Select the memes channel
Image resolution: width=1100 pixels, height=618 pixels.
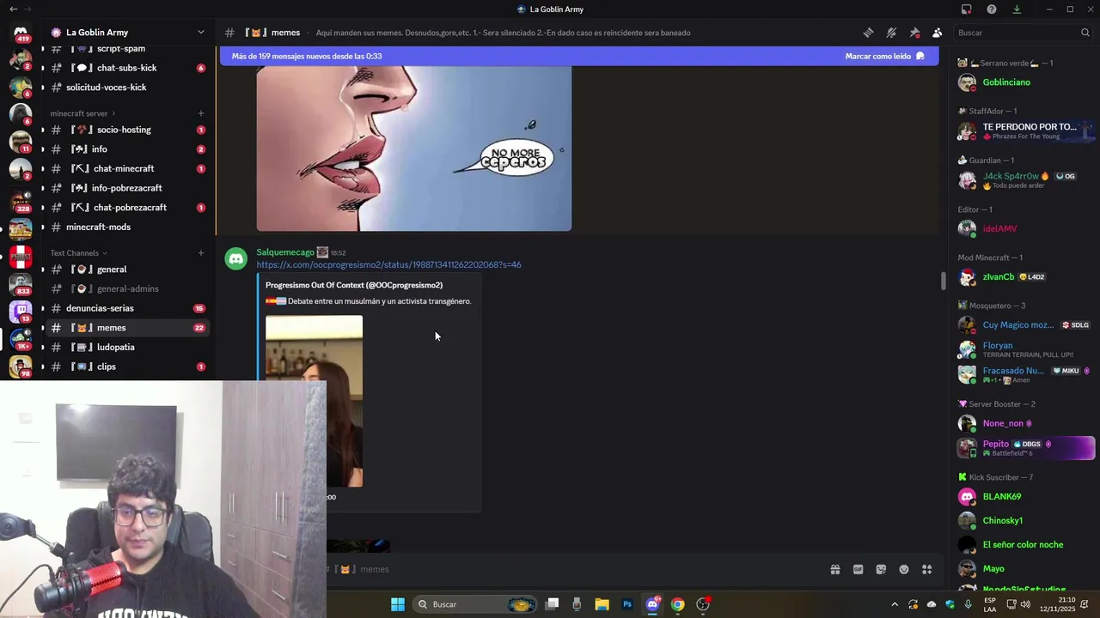[127, 328]
